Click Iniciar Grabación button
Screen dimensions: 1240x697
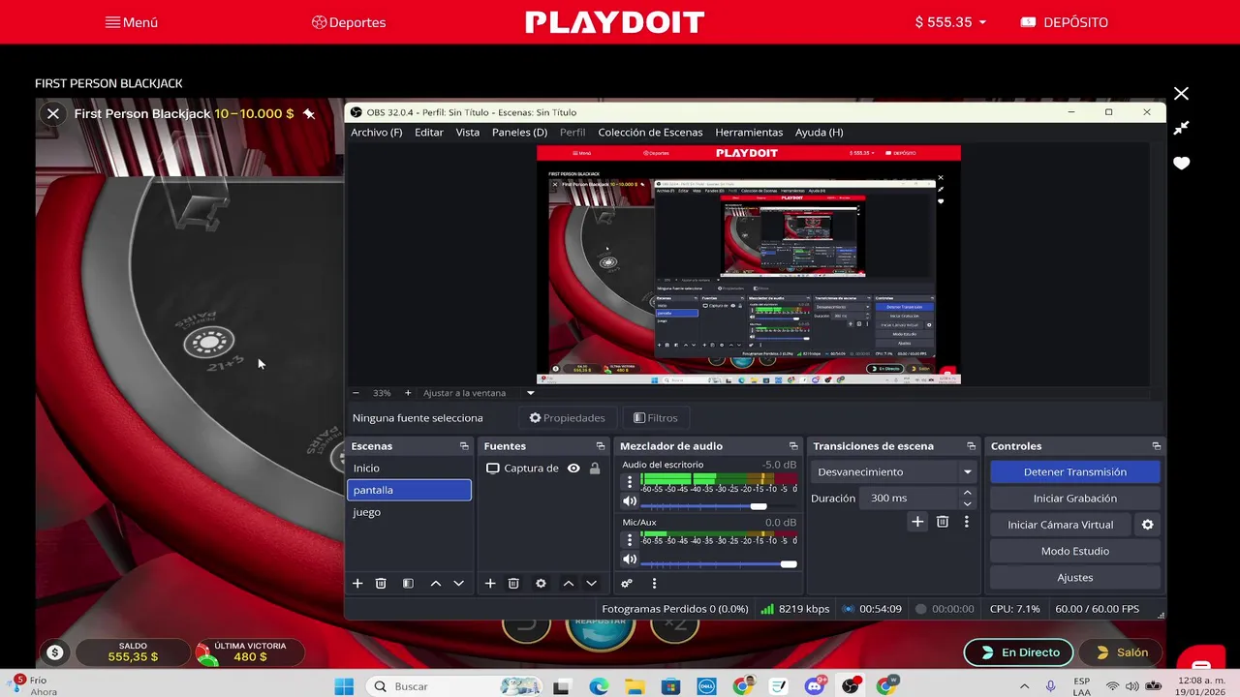point(1075,499)
